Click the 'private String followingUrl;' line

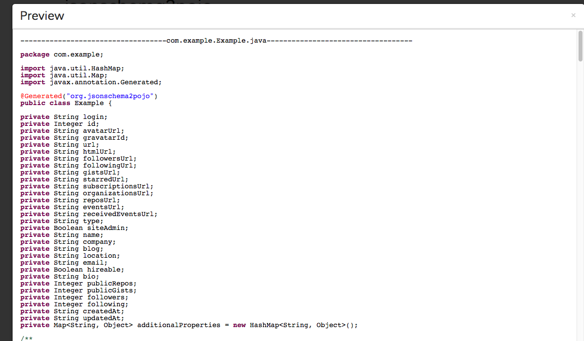(78, 166)
